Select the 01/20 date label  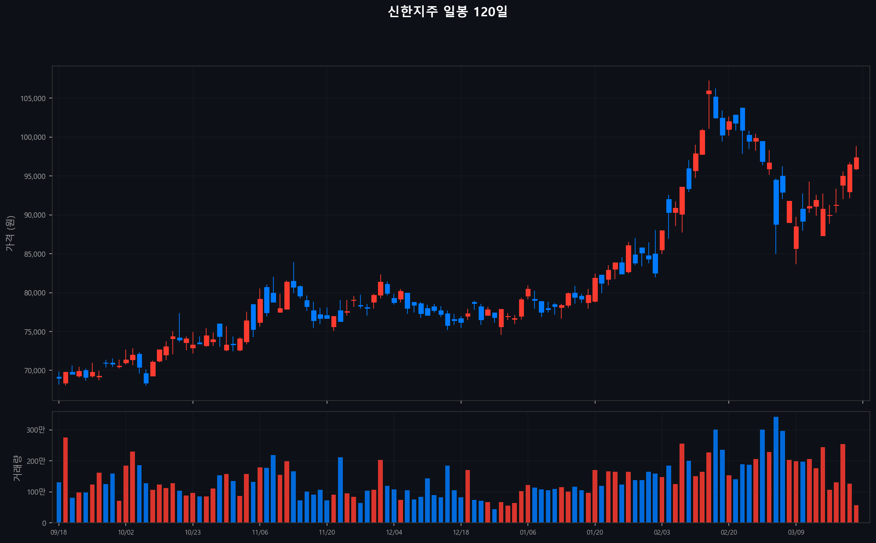pyautogui.click(x=595, y=532)
